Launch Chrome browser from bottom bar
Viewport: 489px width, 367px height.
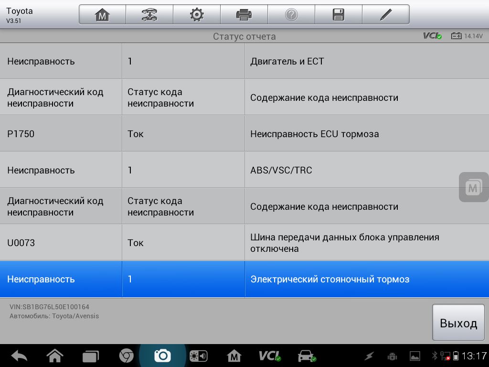pos(126,356)
